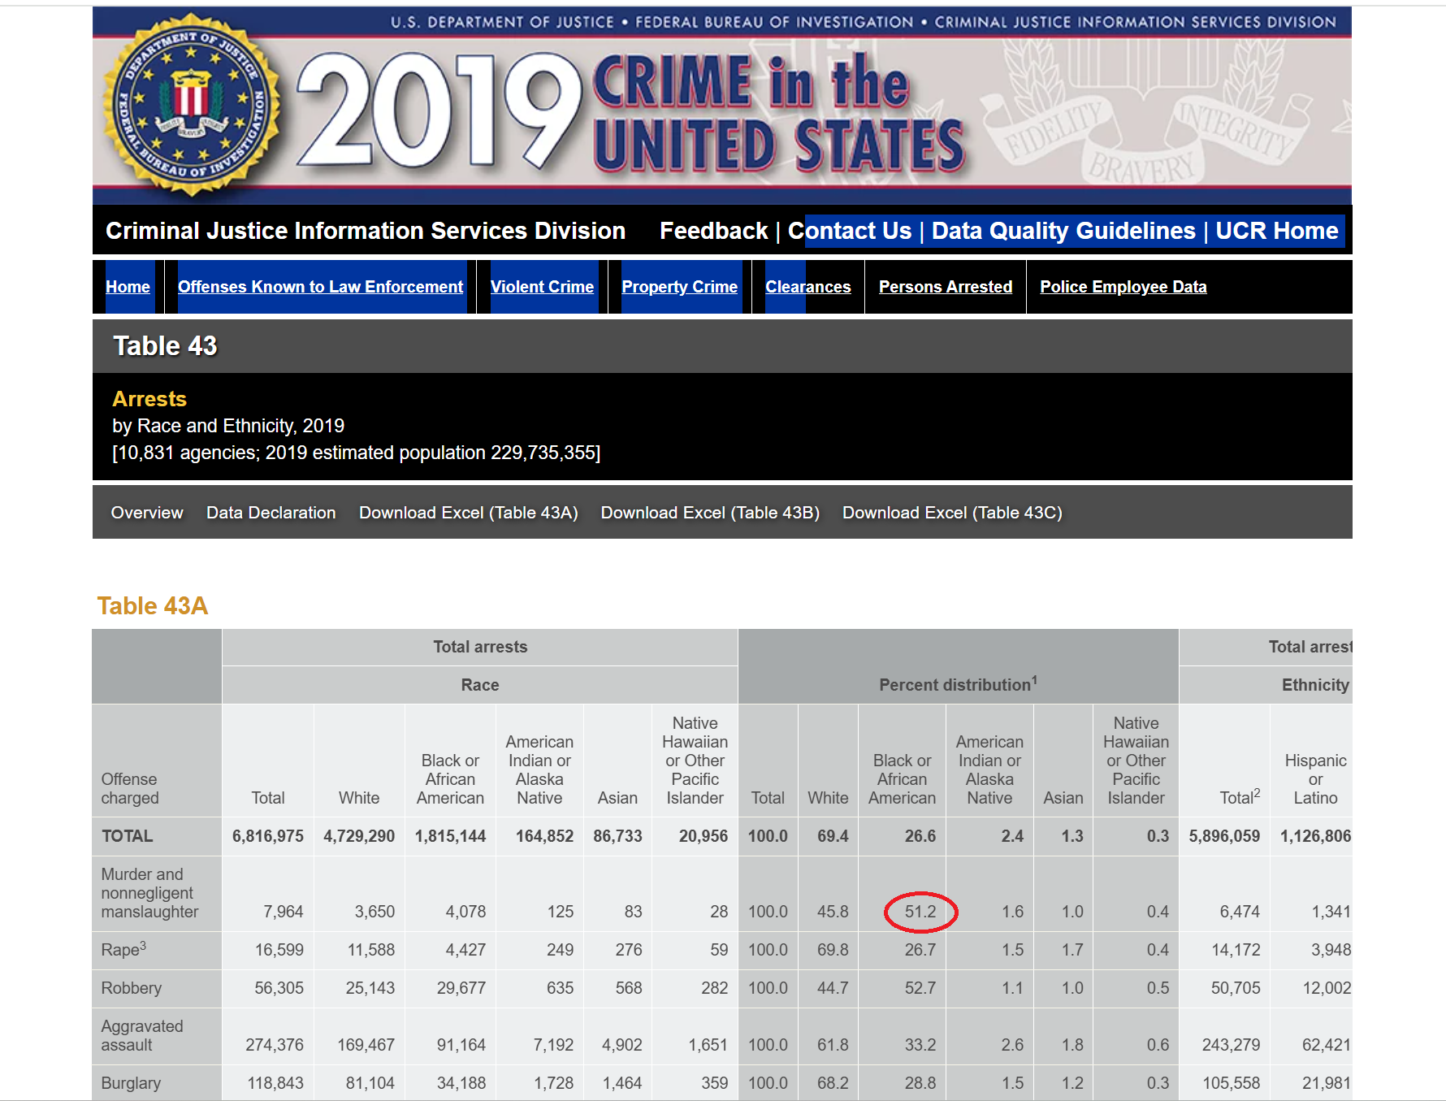Click Hispanic total value 1,126,806
The width and height of the screenshot is (1446, 1101).
tap(1315, 836)
